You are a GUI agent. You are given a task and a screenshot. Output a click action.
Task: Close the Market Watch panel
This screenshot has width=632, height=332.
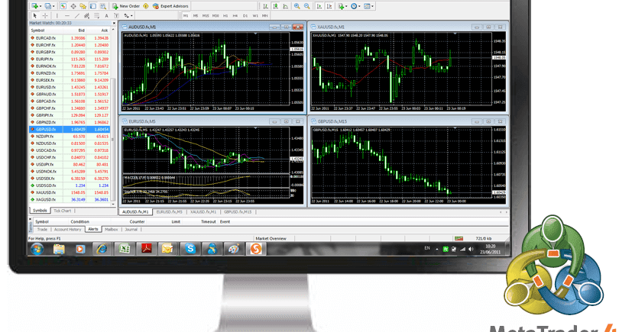click(x=114, y=24)
